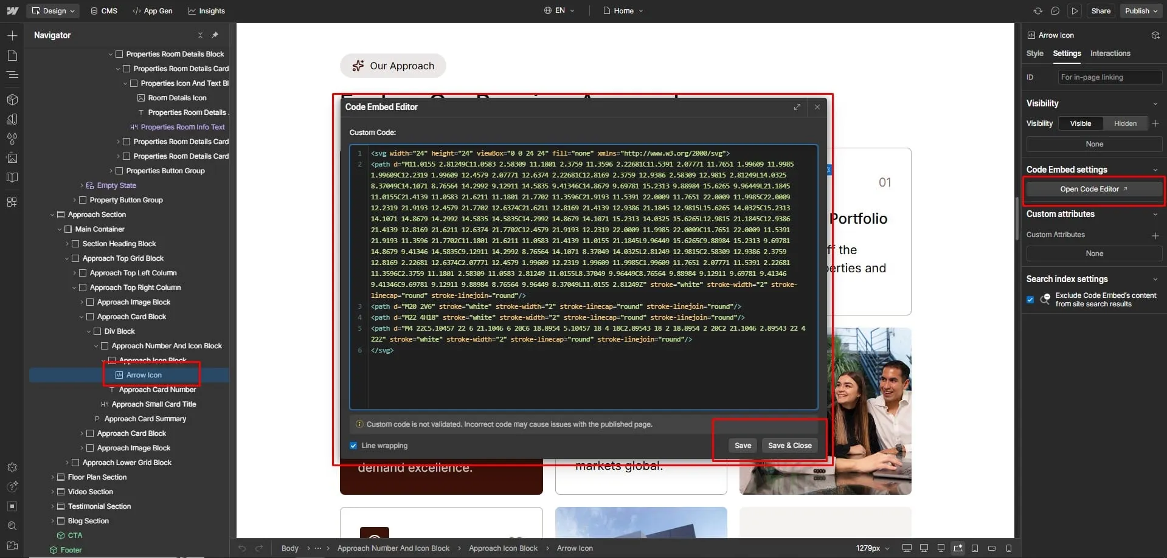Screen dimensions: 1167x558
Task: Uncheck Exclude Code Embed's content from search
Action: coord(1030,300)
